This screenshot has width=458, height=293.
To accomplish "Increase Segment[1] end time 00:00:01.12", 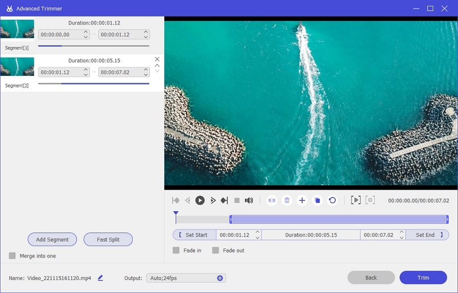I will pyautogui.click(x=146, y=32).
